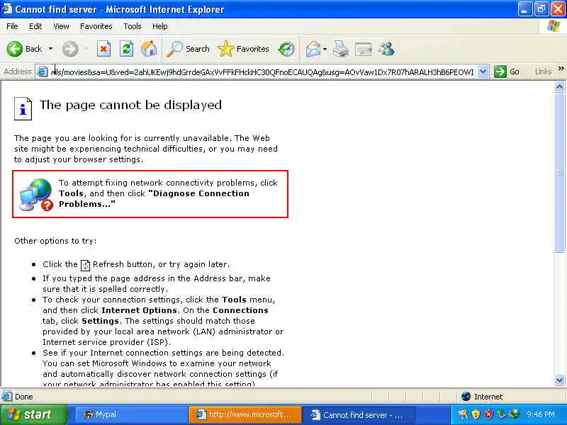Click the Refresh toolbar icon
Image resolution: width=567 pixels, height=425 pixels.
point(126,49)
